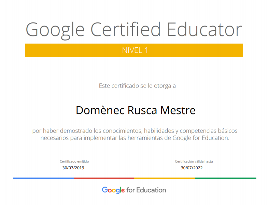Click the 'Certificación válida hasta' label

point(194,161)
